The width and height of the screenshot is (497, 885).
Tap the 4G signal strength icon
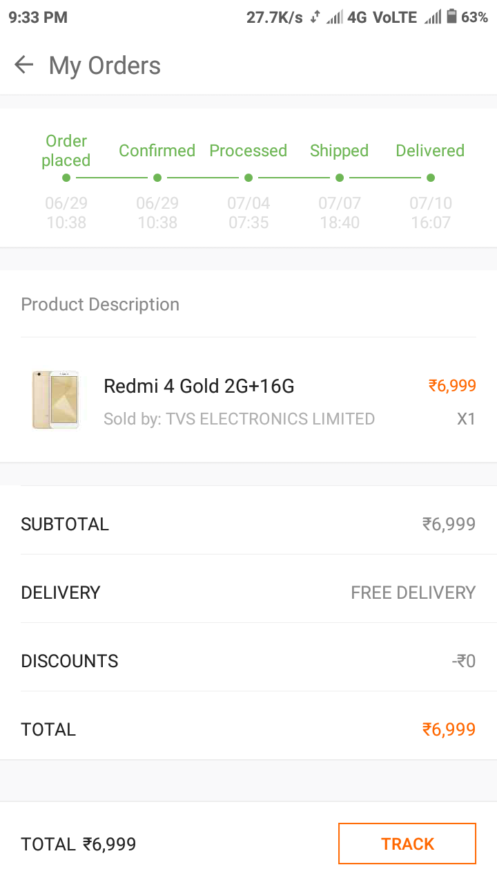pos(335,17)
